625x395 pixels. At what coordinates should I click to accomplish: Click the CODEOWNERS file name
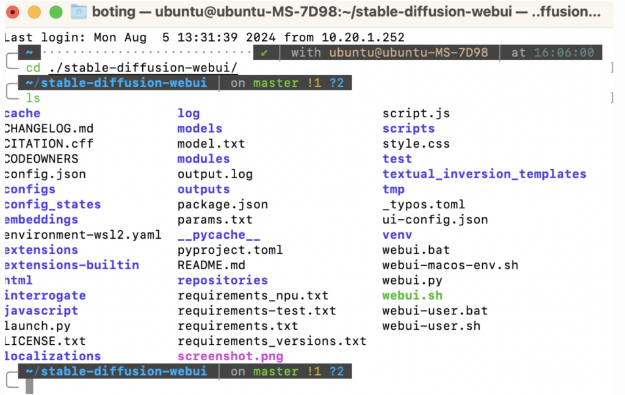pyautogui.click(x=41, y=159)
